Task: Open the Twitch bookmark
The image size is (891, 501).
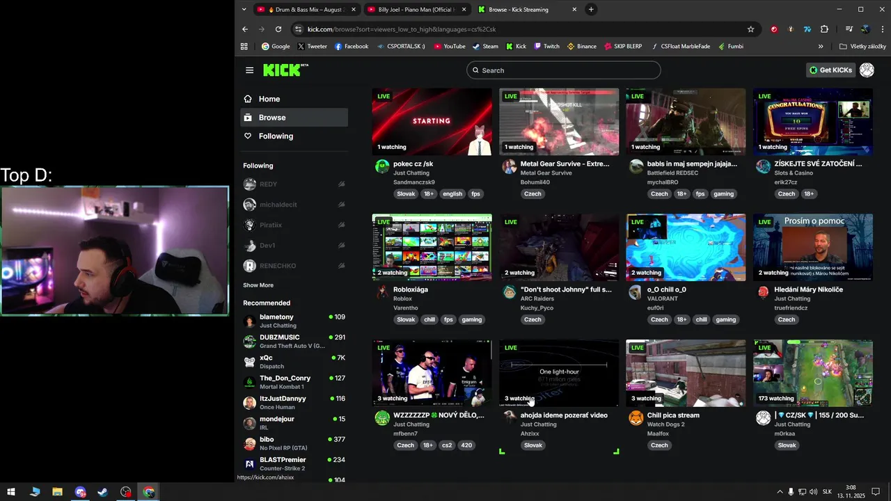Action: coord(546,47)
